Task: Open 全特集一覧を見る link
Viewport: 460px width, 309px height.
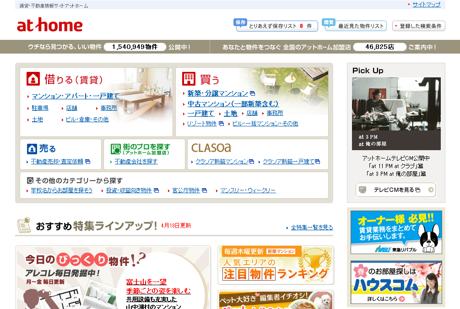Action: click(x=312, y=228)
